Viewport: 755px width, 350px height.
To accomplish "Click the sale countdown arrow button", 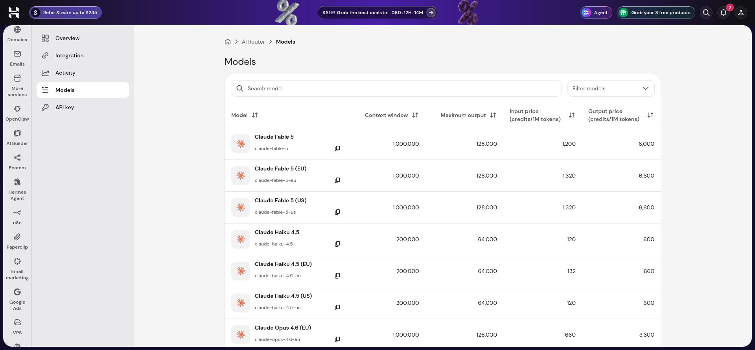I will 431,13.
